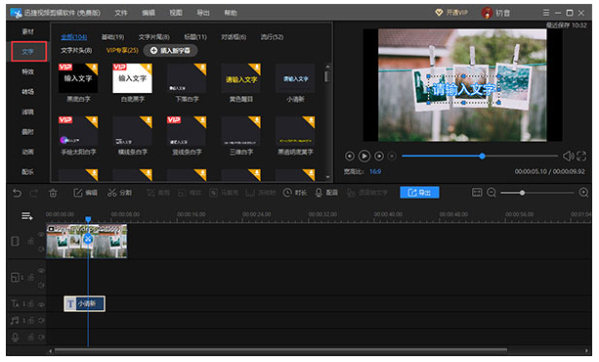This screenshot has width=599, height=362.
Task: Switch to the 素材 media sidebar tab
Action: click(x=28, y=31)
